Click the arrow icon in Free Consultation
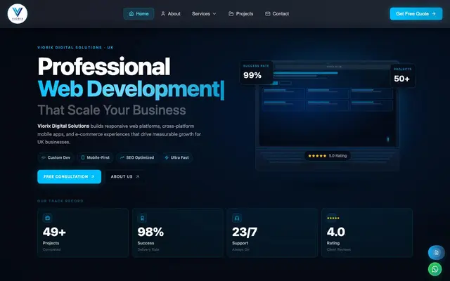This screenshot has height=281, width=450. point(93,176)
